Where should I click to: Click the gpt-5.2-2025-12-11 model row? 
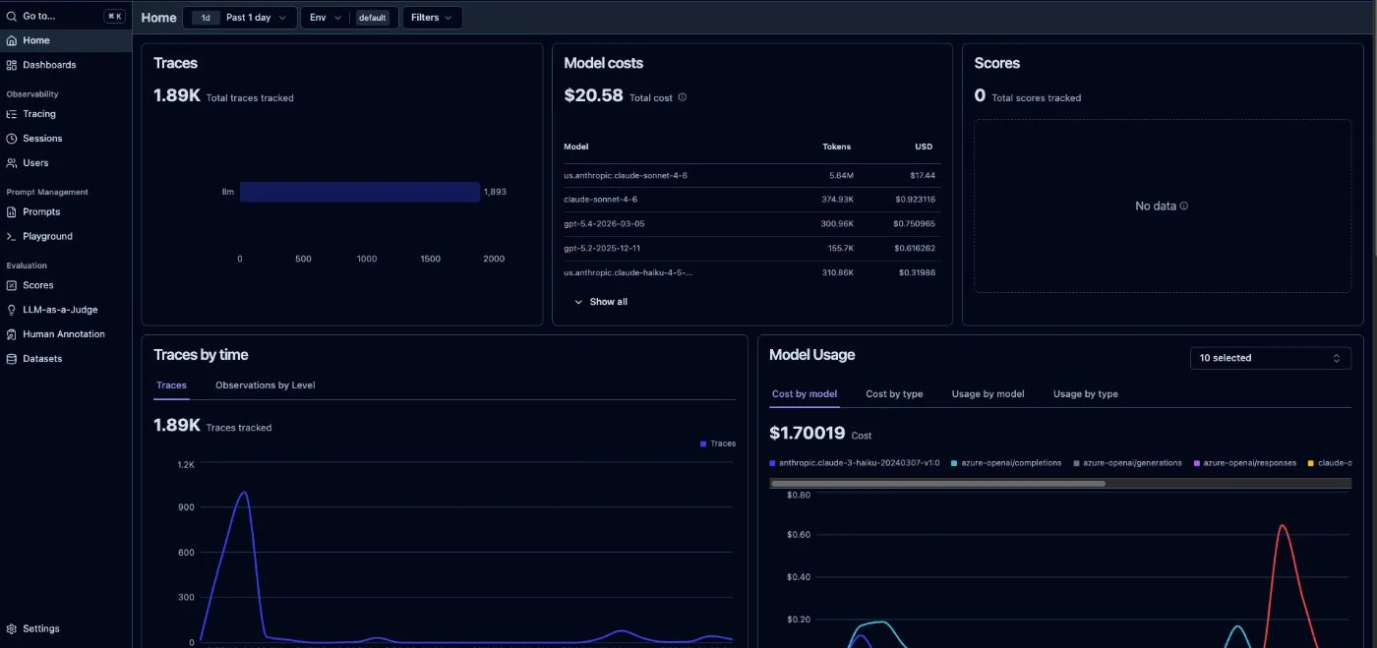(751, 248)
